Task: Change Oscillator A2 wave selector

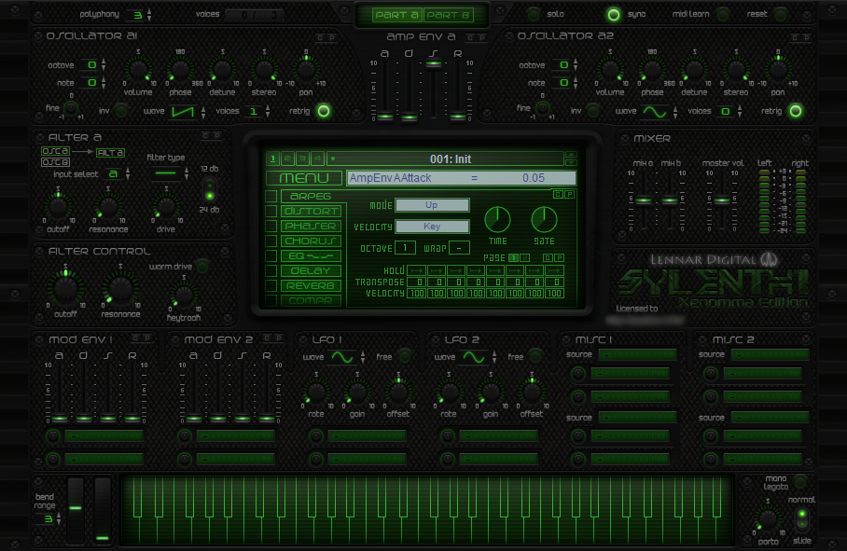Action: 655,112
